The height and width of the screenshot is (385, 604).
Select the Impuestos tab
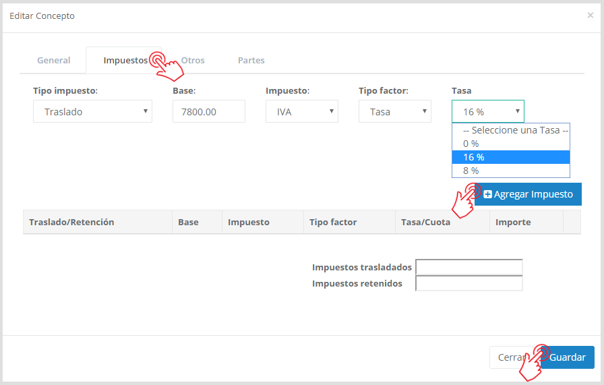point(125,60)
